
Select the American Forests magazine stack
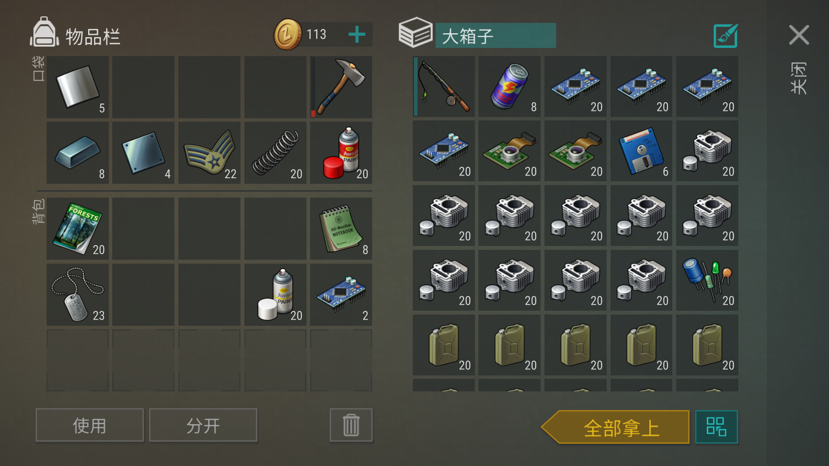78,229
